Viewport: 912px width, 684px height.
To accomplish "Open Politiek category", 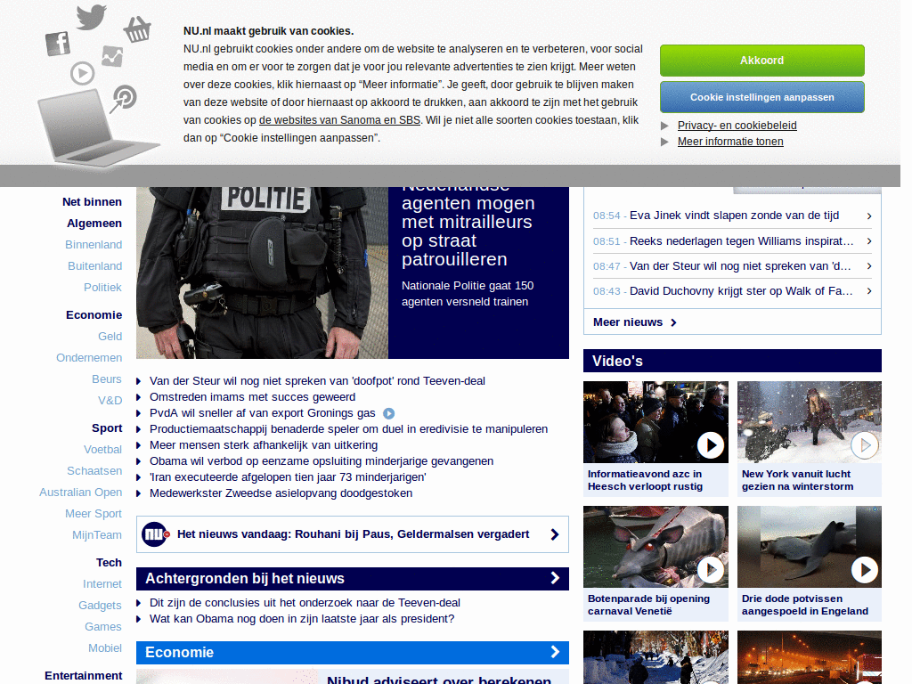I will [x=102, y=288].
